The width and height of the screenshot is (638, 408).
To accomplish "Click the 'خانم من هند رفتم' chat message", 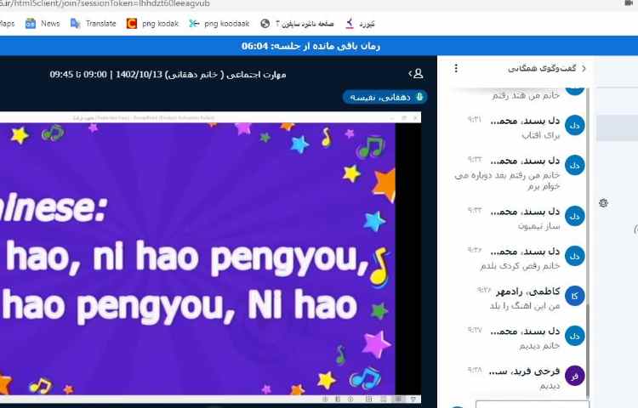I will 526,95.
